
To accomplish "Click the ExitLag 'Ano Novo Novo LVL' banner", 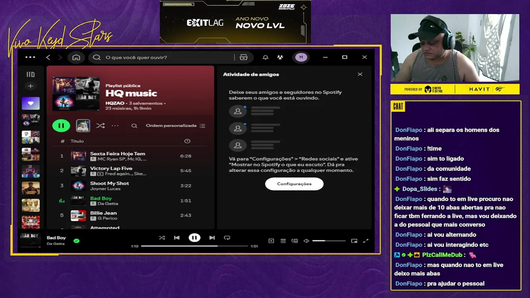I will click(235, 22).
